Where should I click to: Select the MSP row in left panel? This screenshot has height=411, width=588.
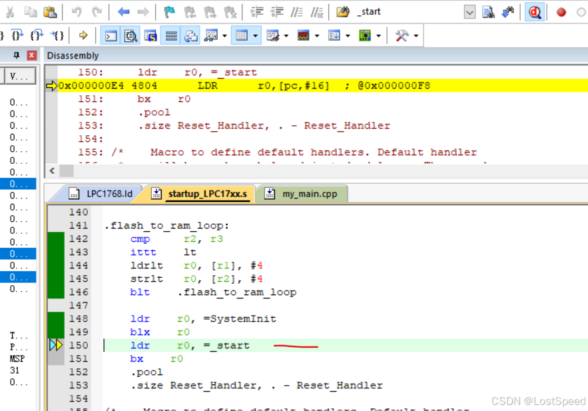pyautogui.click(x=17, y=359)
